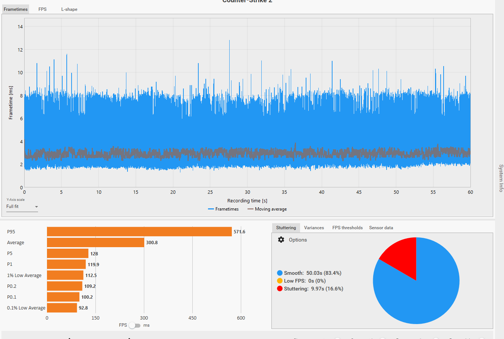
Task: Click the 'Y-Axis scale' label
Action: point(16,200)
